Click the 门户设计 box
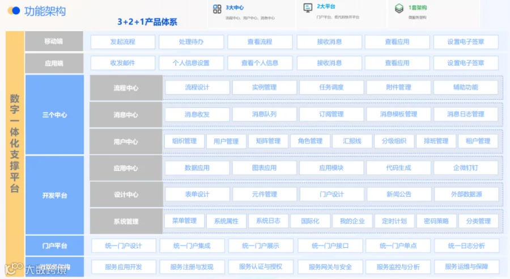Viewport: 510px width, 279px height. (x=331, y=195)
